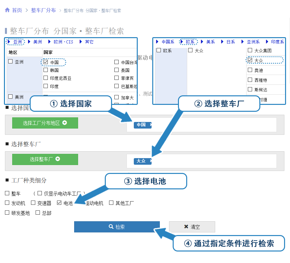Enable the 发动机 checkbox
Viewport: 290px width, 263px height.
point(7,203)
